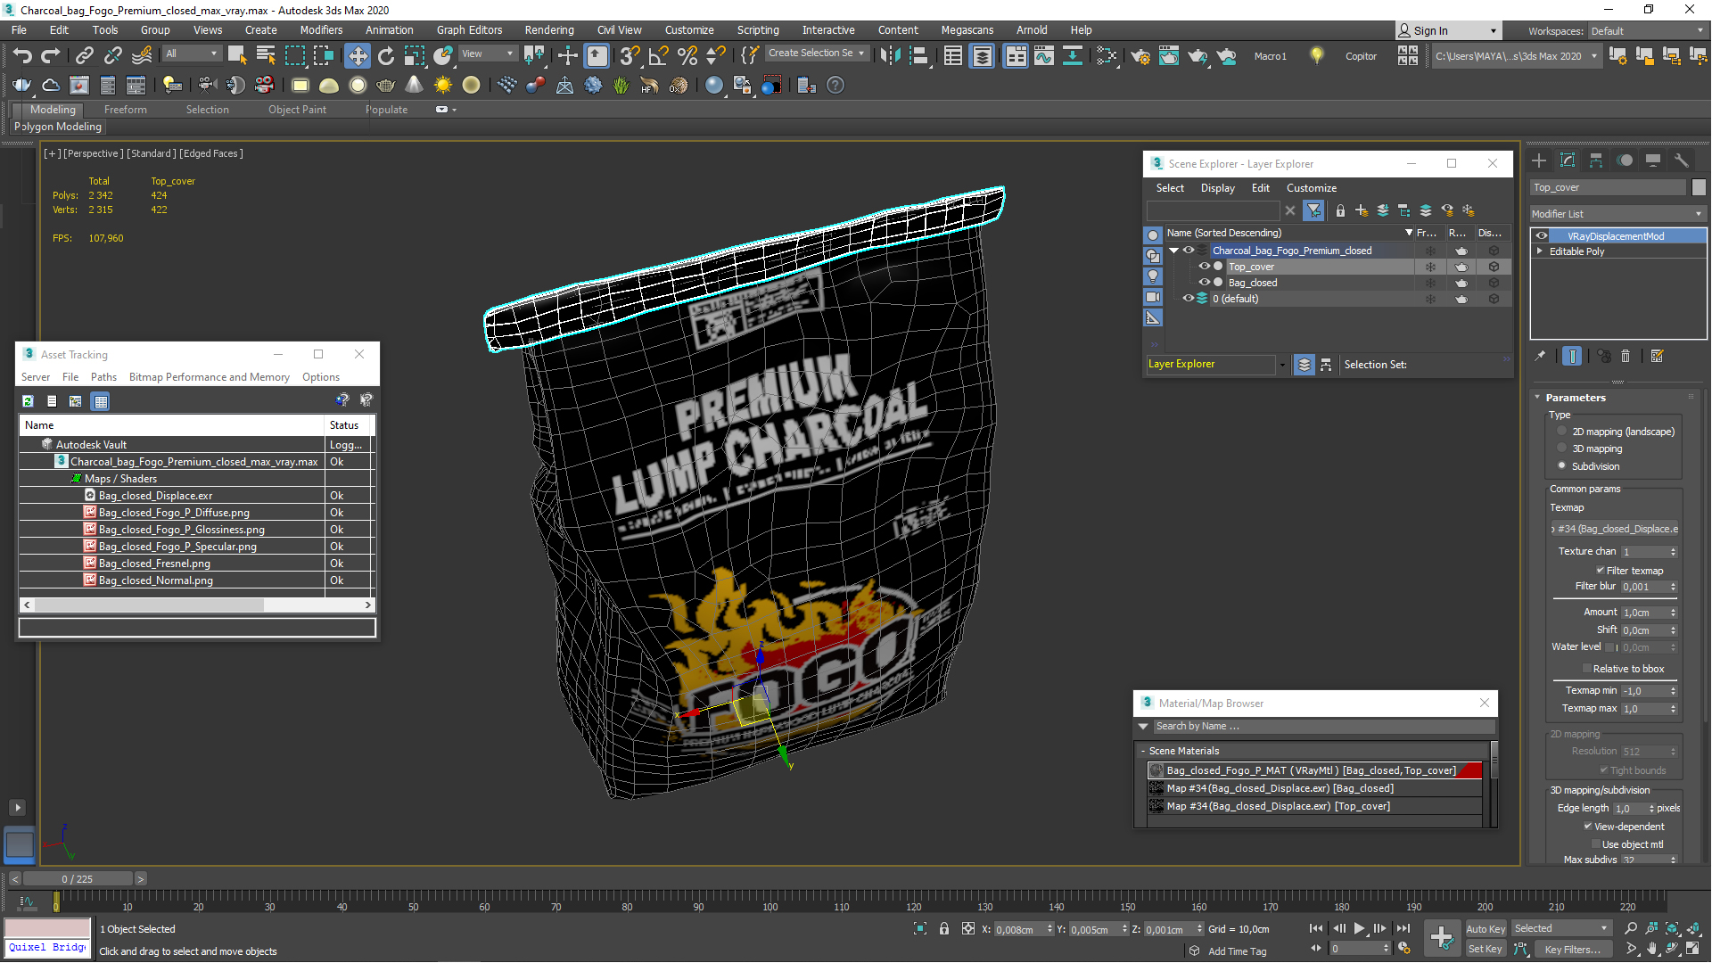Click the Key Filters button

coord(1573,949)
